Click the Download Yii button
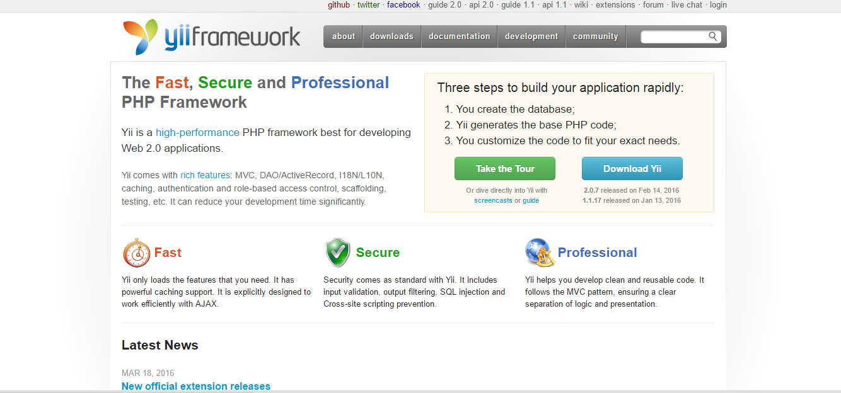This screenshot has width=841, height=393. point(632,169)
